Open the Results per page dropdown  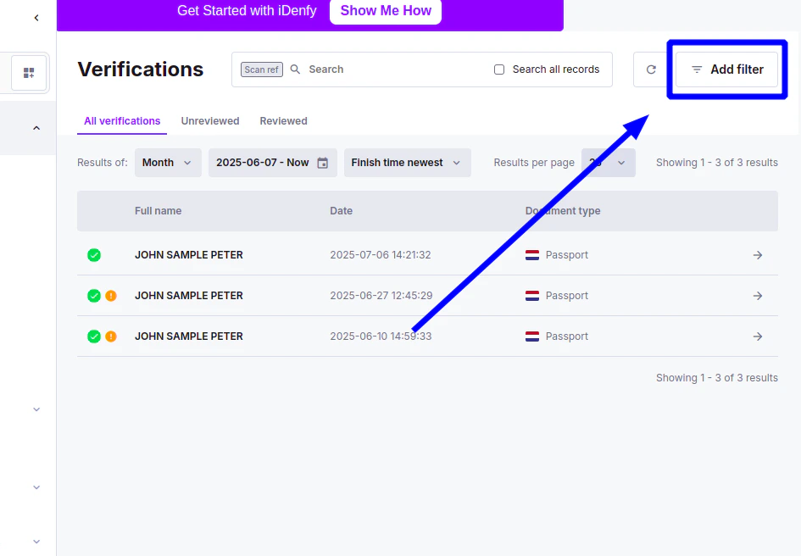tap(608, 163)
